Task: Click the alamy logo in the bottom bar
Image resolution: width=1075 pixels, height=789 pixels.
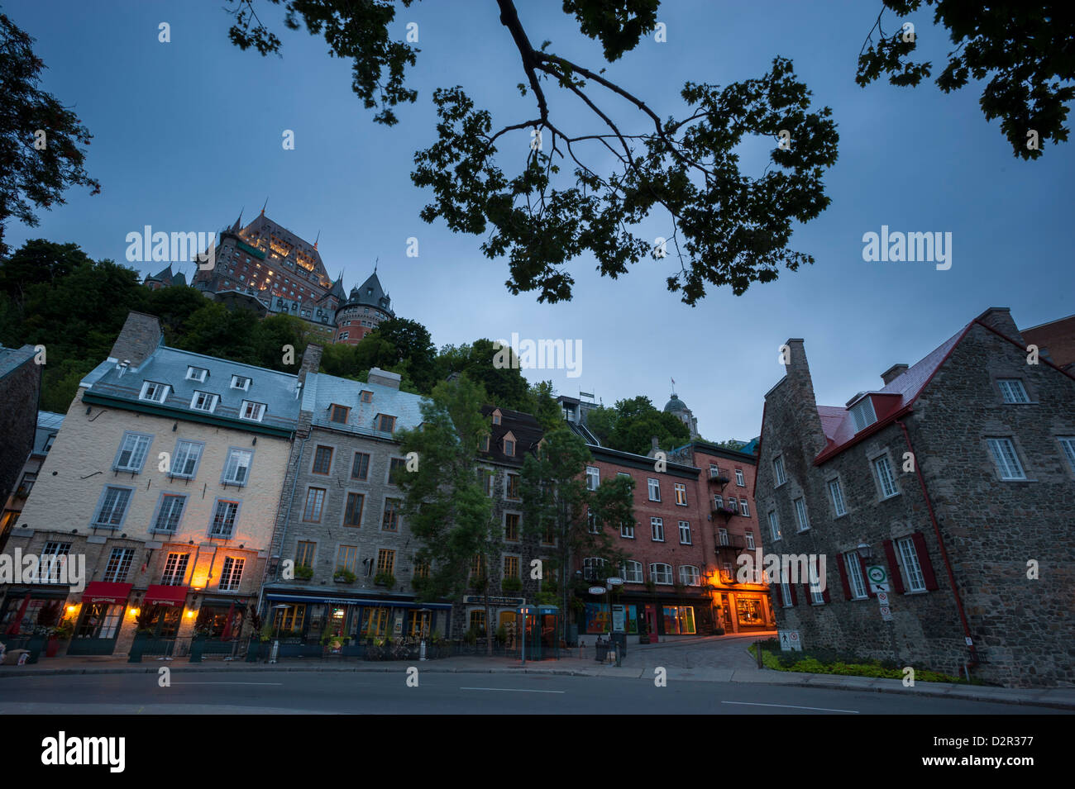Action: tap(83, 752)
